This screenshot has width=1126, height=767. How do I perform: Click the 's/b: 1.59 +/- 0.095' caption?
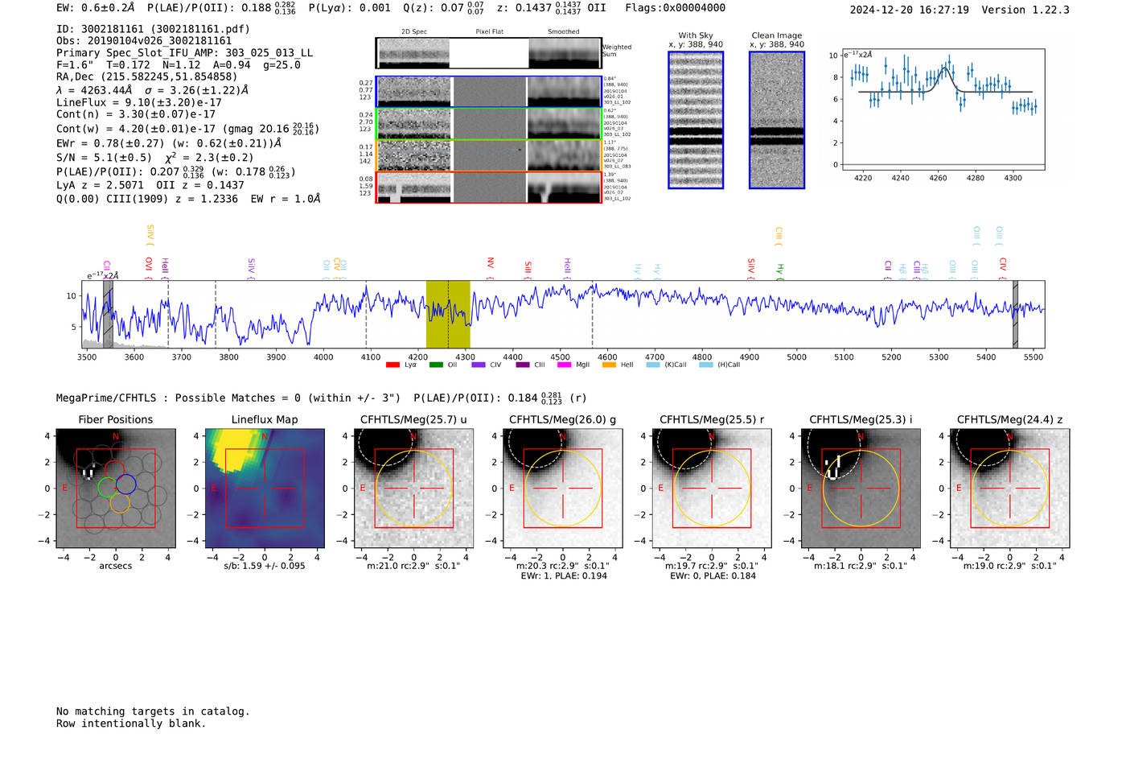pyautogui.click(x=265, y=566)
